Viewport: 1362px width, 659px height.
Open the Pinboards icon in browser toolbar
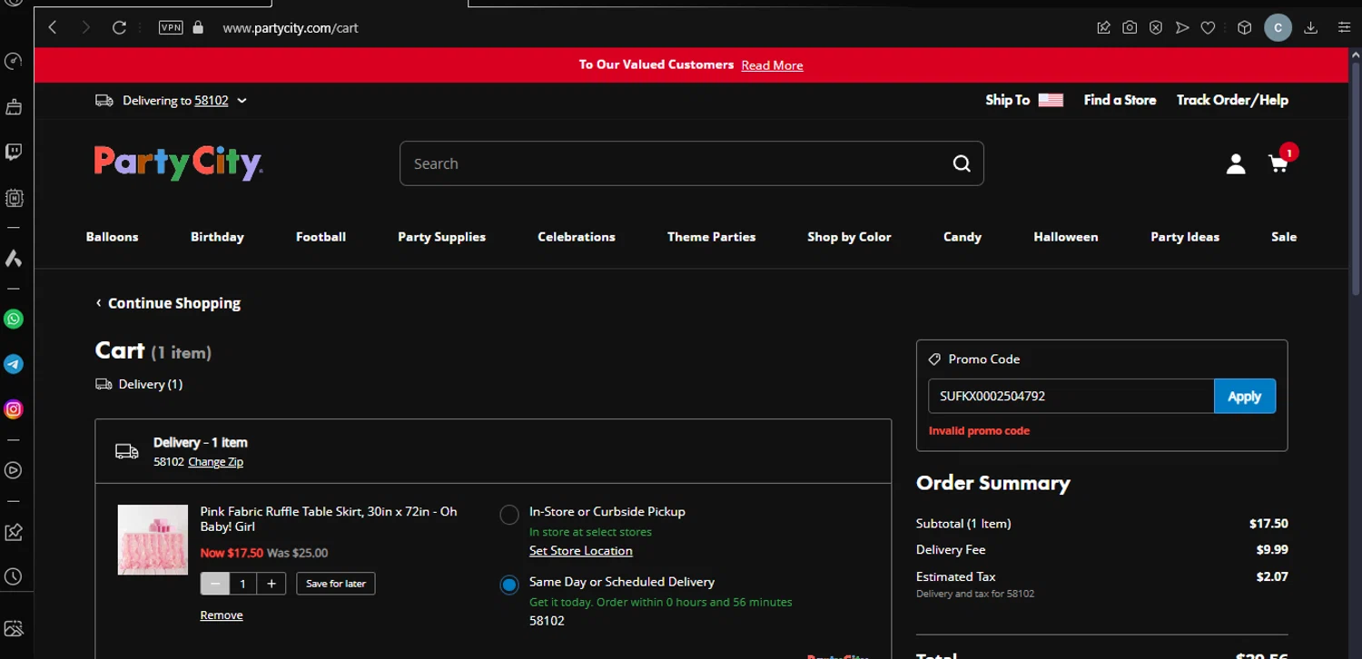(1103, 28)
